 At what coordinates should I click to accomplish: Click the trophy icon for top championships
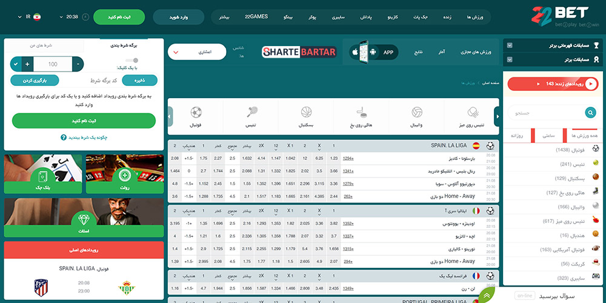596,45
